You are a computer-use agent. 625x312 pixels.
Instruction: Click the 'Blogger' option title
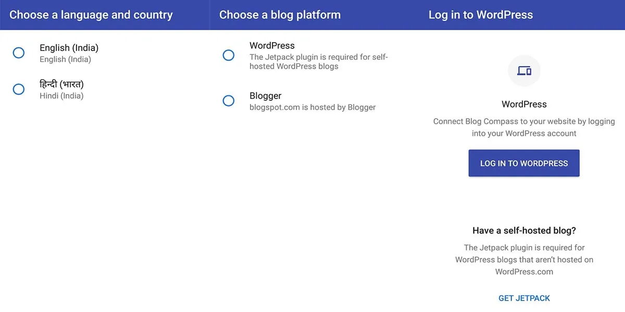[266, 96]
